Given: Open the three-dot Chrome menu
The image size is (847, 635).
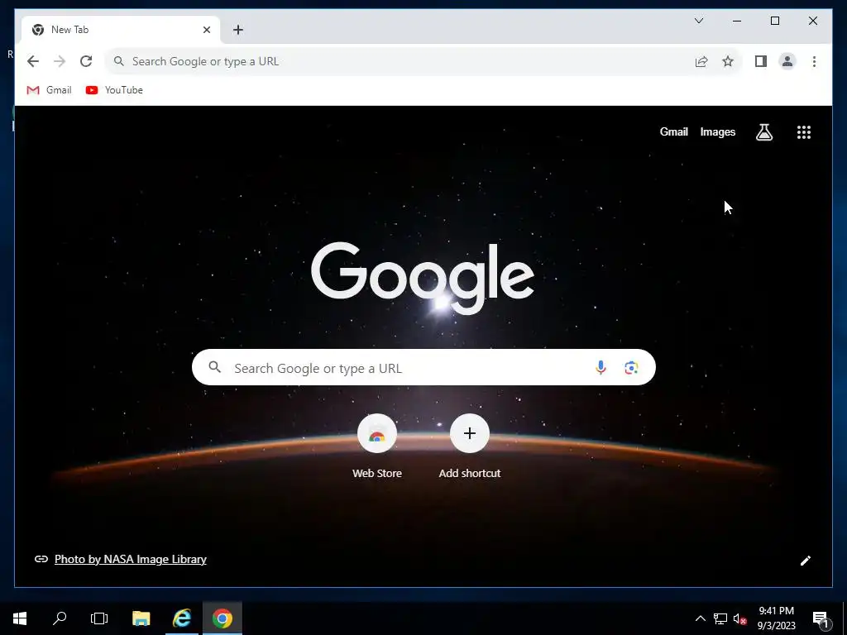Looking at the screenshot, I should pos(814,61).
